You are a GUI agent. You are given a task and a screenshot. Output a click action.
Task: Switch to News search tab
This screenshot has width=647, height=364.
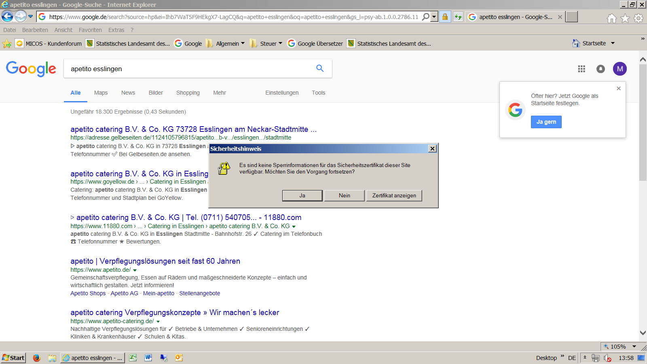coord(128,93)
